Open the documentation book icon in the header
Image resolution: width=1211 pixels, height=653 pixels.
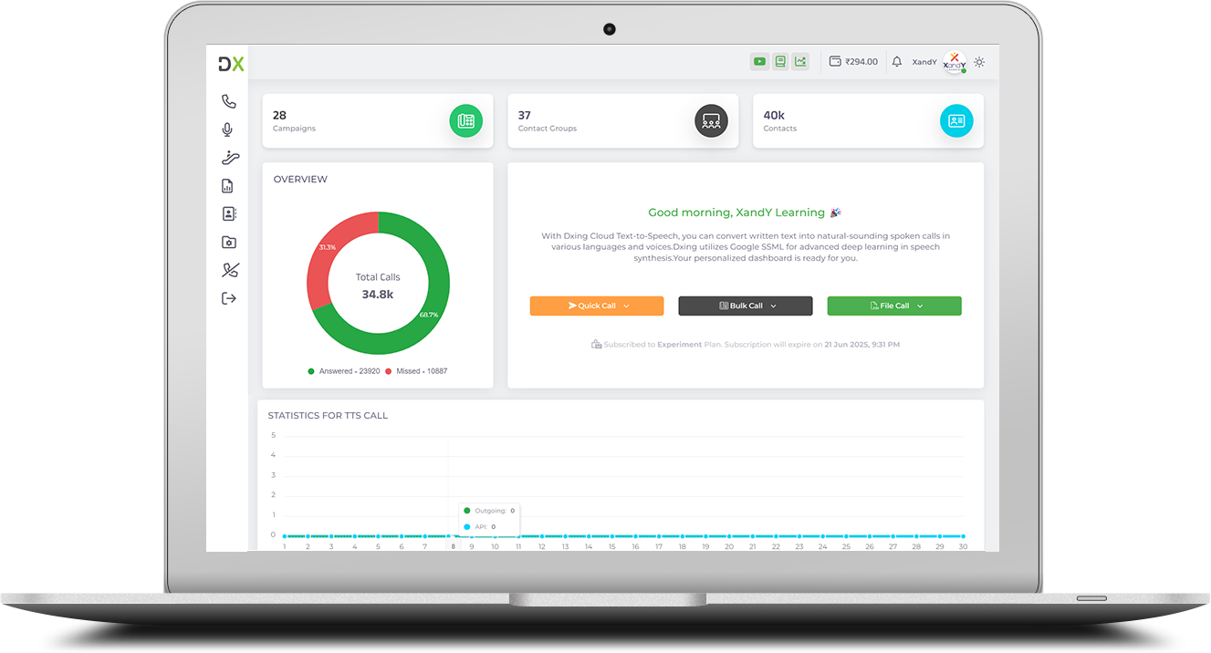[780, 62]
